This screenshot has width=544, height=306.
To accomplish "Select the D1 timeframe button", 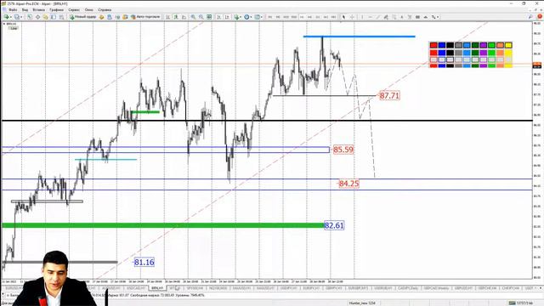I will 318,17.
